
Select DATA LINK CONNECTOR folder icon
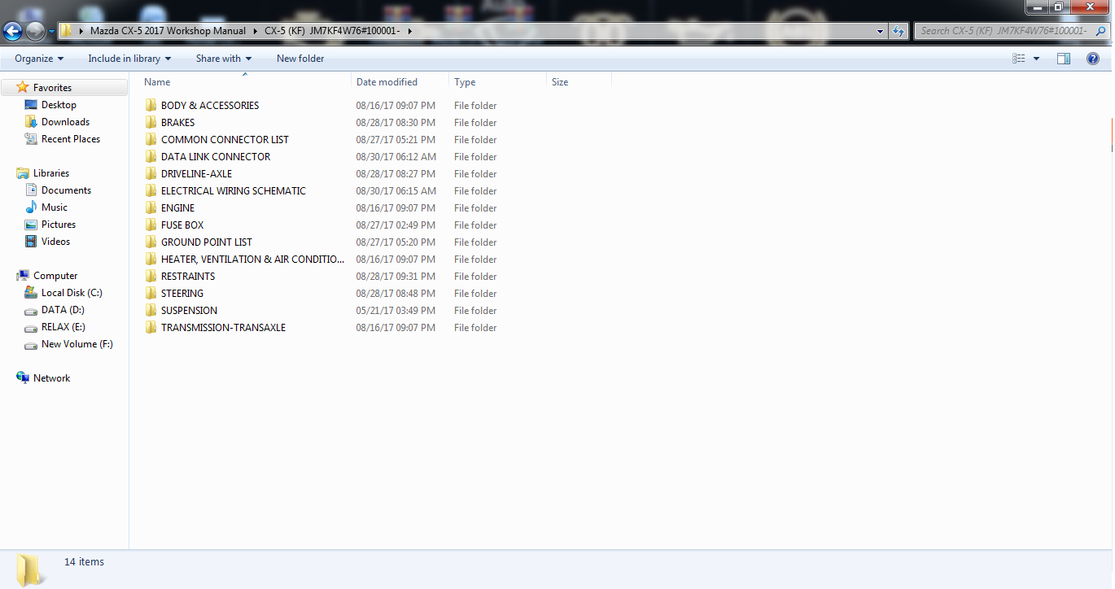click(151, 157)
